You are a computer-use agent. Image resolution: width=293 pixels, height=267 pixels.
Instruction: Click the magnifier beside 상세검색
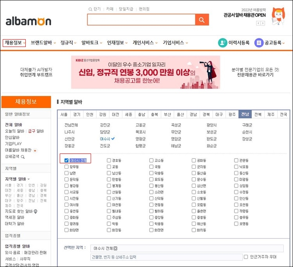[23, 157]
